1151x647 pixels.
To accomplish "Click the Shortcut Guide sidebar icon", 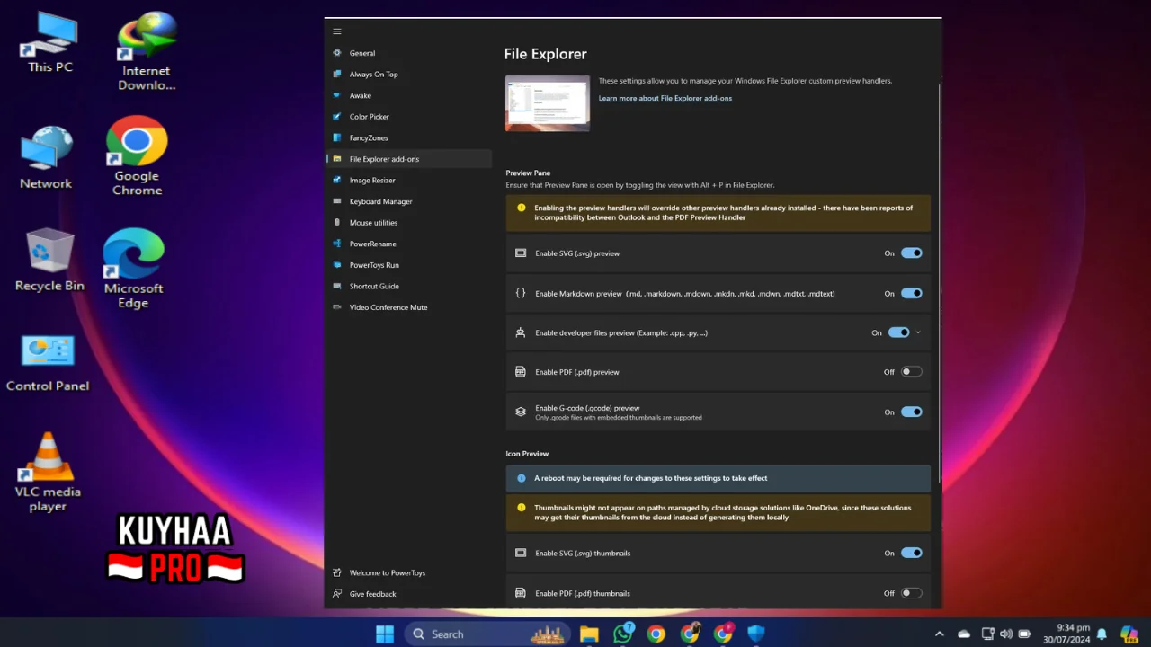I will (x=337, y=286).
